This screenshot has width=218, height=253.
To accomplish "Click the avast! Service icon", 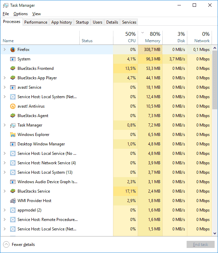I will (x=13, y=87).
